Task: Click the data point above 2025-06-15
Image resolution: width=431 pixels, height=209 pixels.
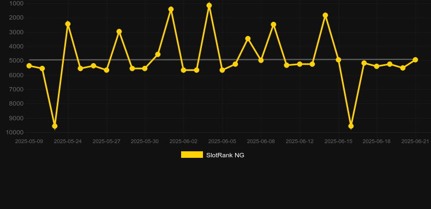Action: click(339, 60)
